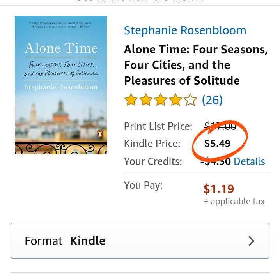
Task: Open the (26) customer reviews count
Action: [x=212, y=100]
